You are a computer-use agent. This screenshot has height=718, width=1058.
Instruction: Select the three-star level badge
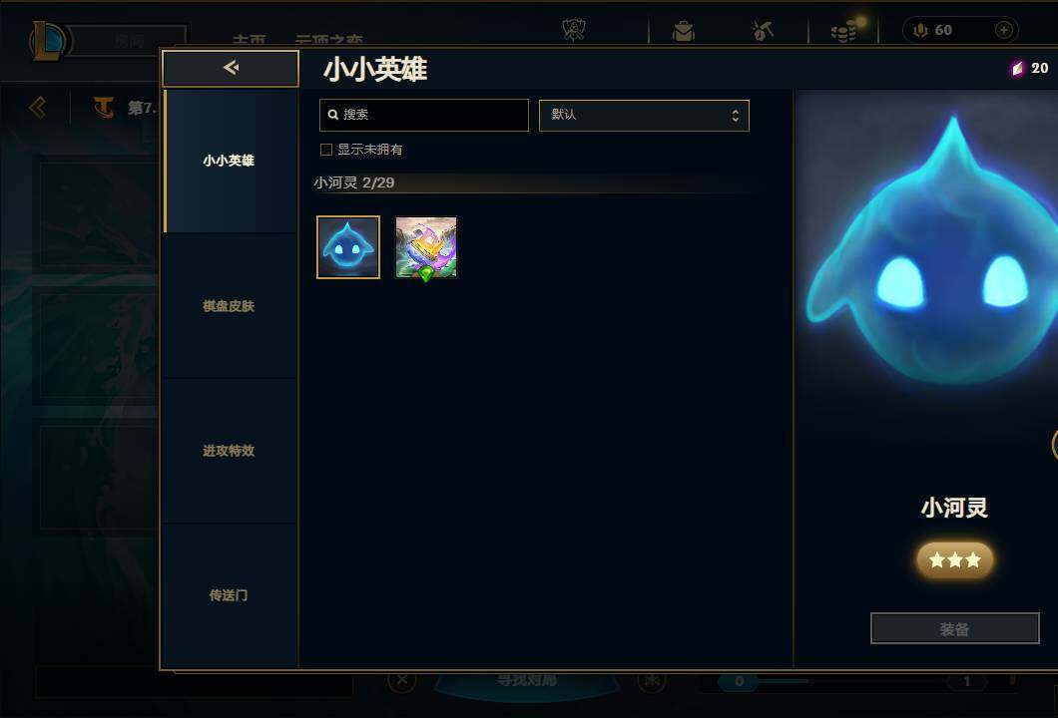point(955,559)
